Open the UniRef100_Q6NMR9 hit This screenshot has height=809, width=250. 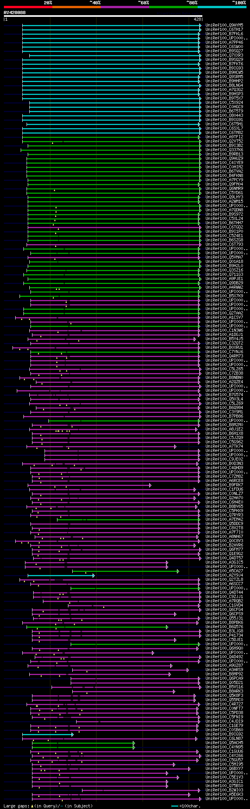224,188
